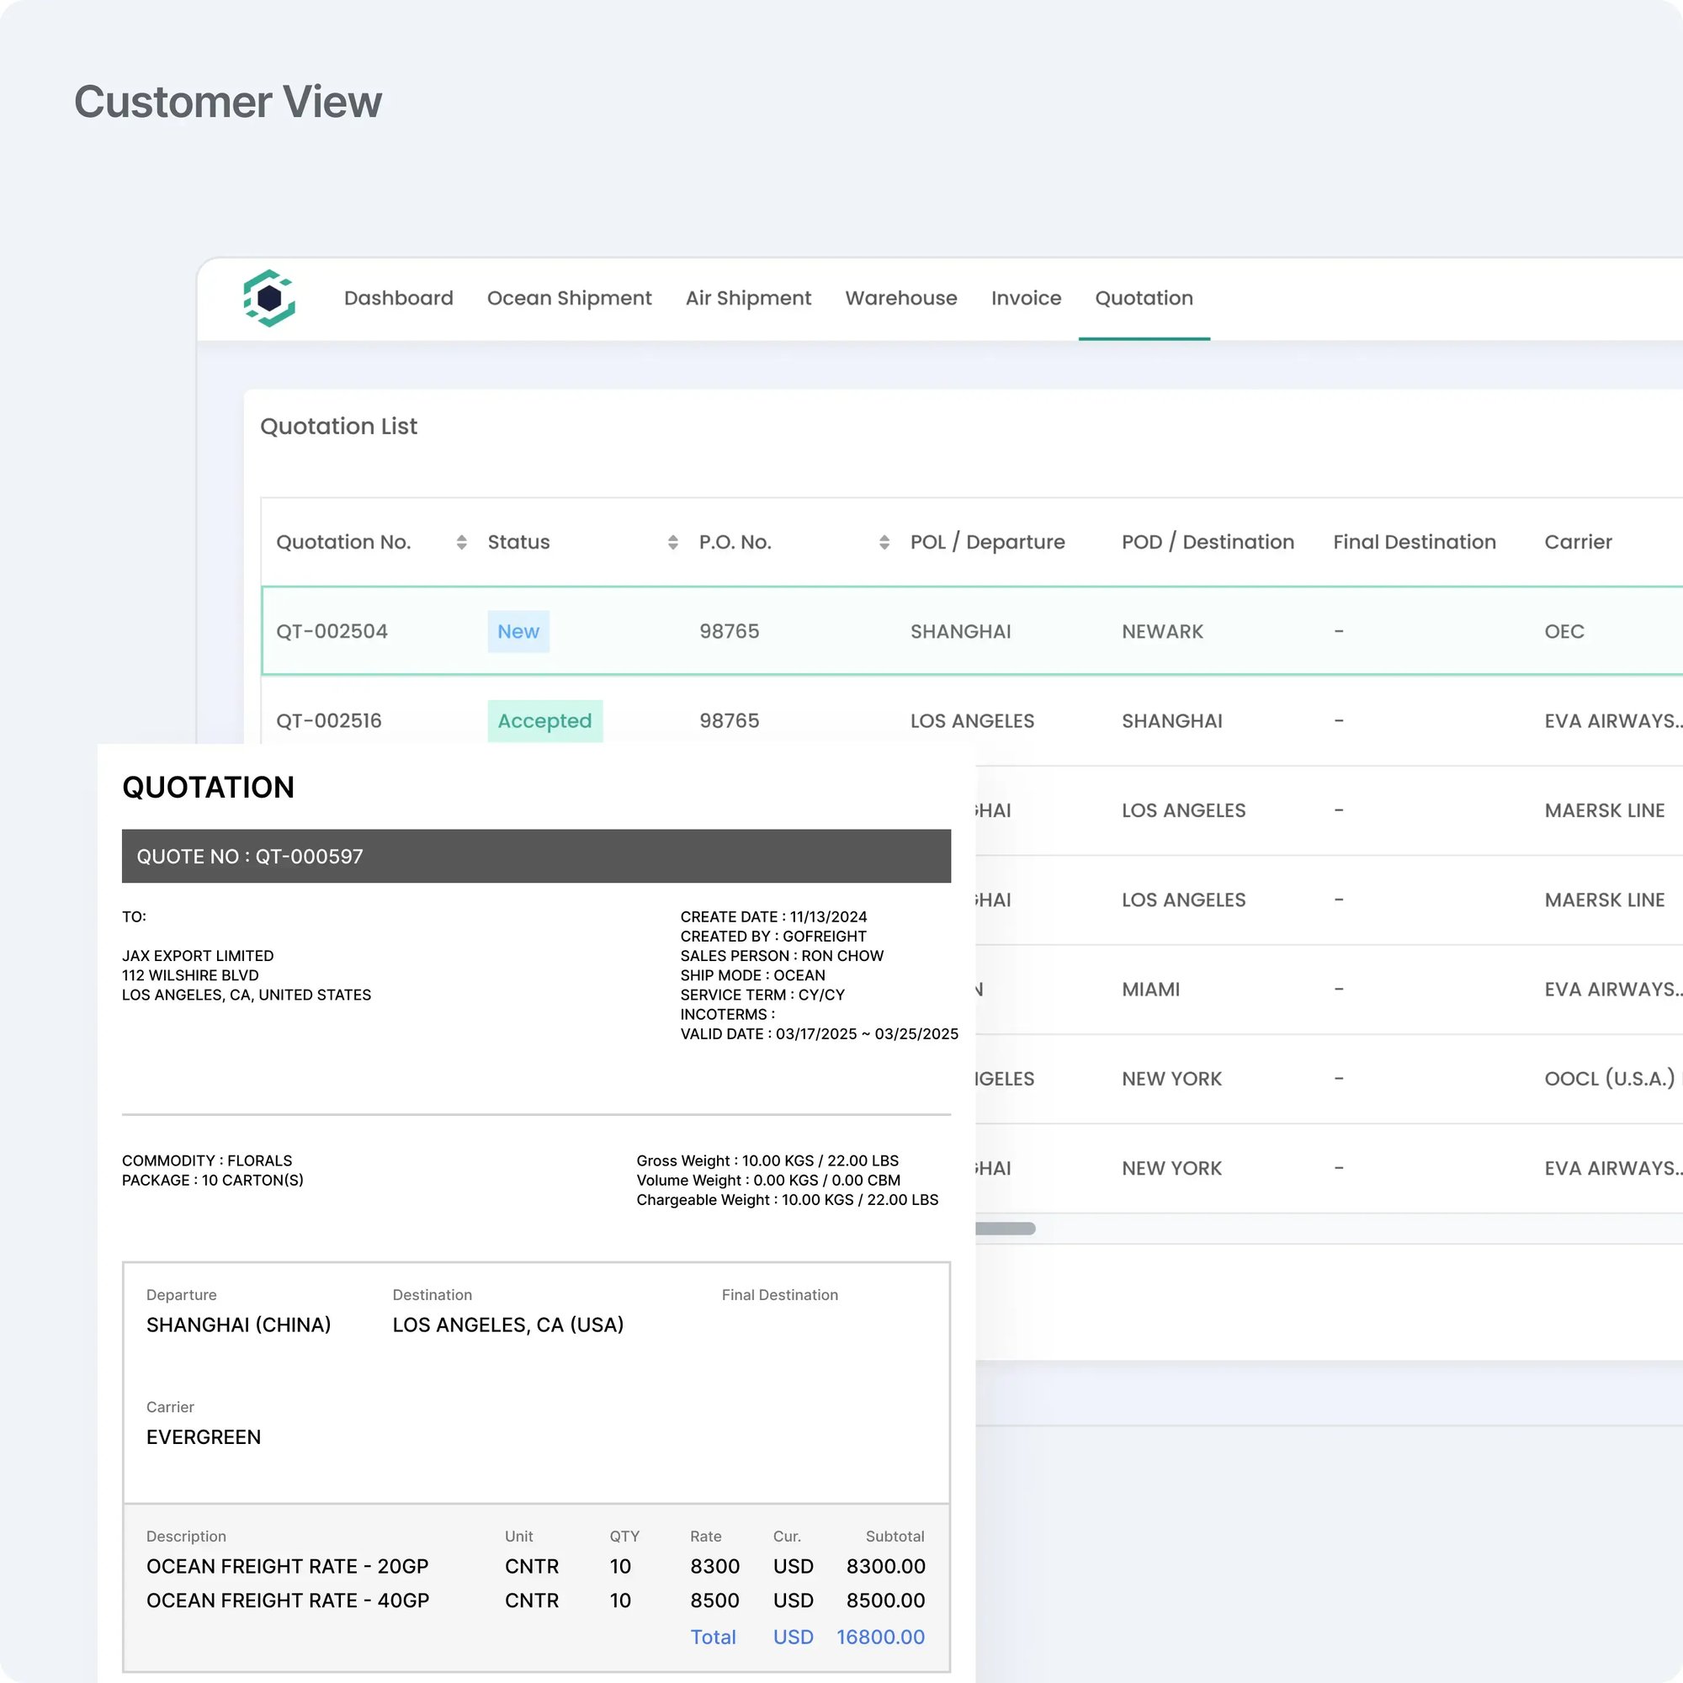Go to Air Shipment tab
Screen dimensions: 1683x1683
pyautogui.click(x=747, y=298)
